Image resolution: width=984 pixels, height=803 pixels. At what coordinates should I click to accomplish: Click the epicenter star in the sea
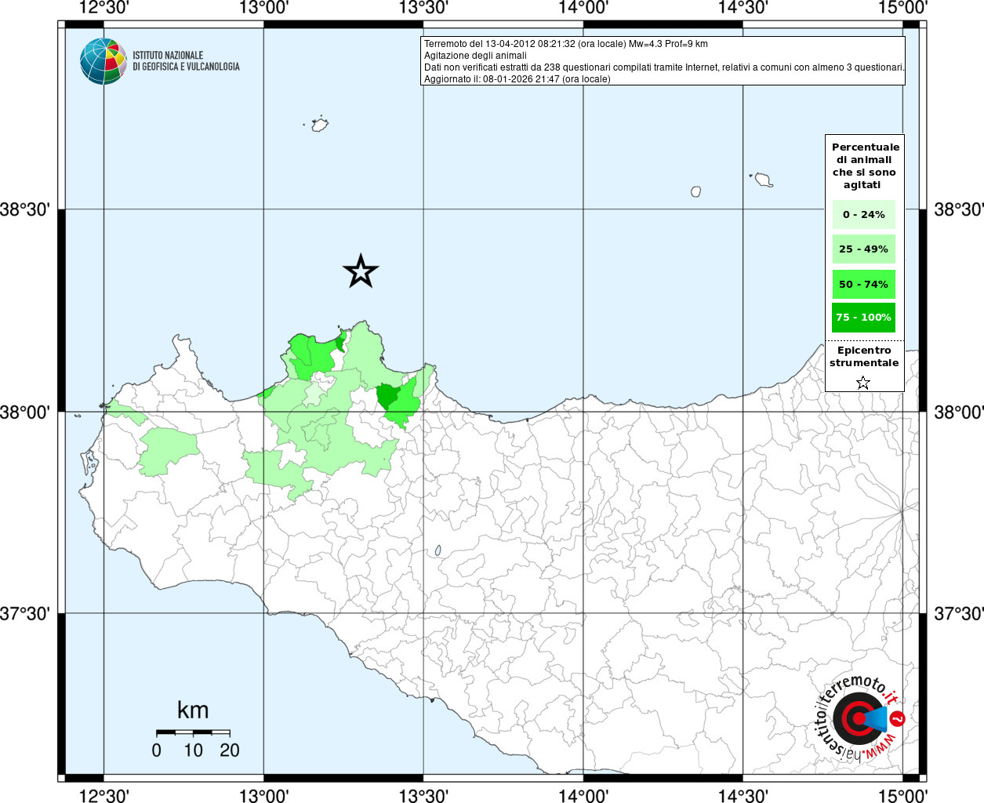pyautogui.click(x=361, y=271)
